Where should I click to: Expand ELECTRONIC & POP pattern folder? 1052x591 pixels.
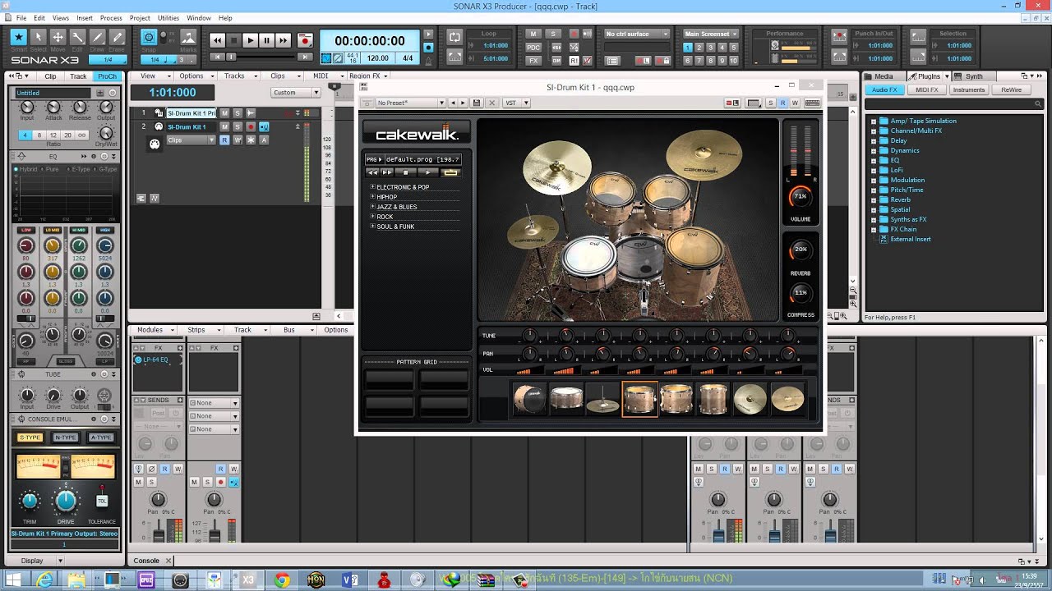pos(372,186)
